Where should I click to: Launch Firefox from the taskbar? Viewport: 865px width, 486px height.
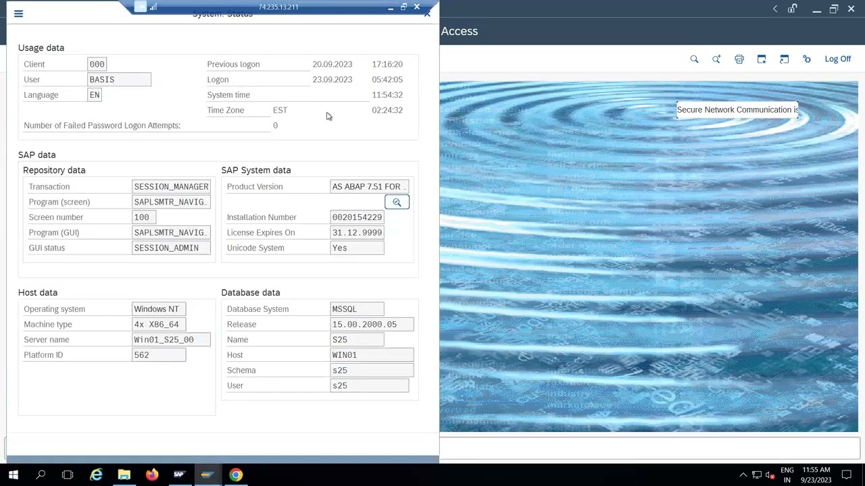[x=152, y=475]
